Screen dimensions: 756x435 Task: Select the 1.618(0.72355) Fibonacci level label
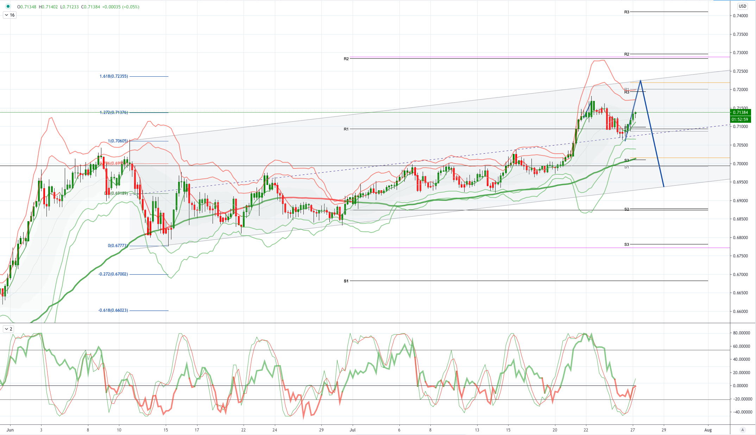(114, 76)
